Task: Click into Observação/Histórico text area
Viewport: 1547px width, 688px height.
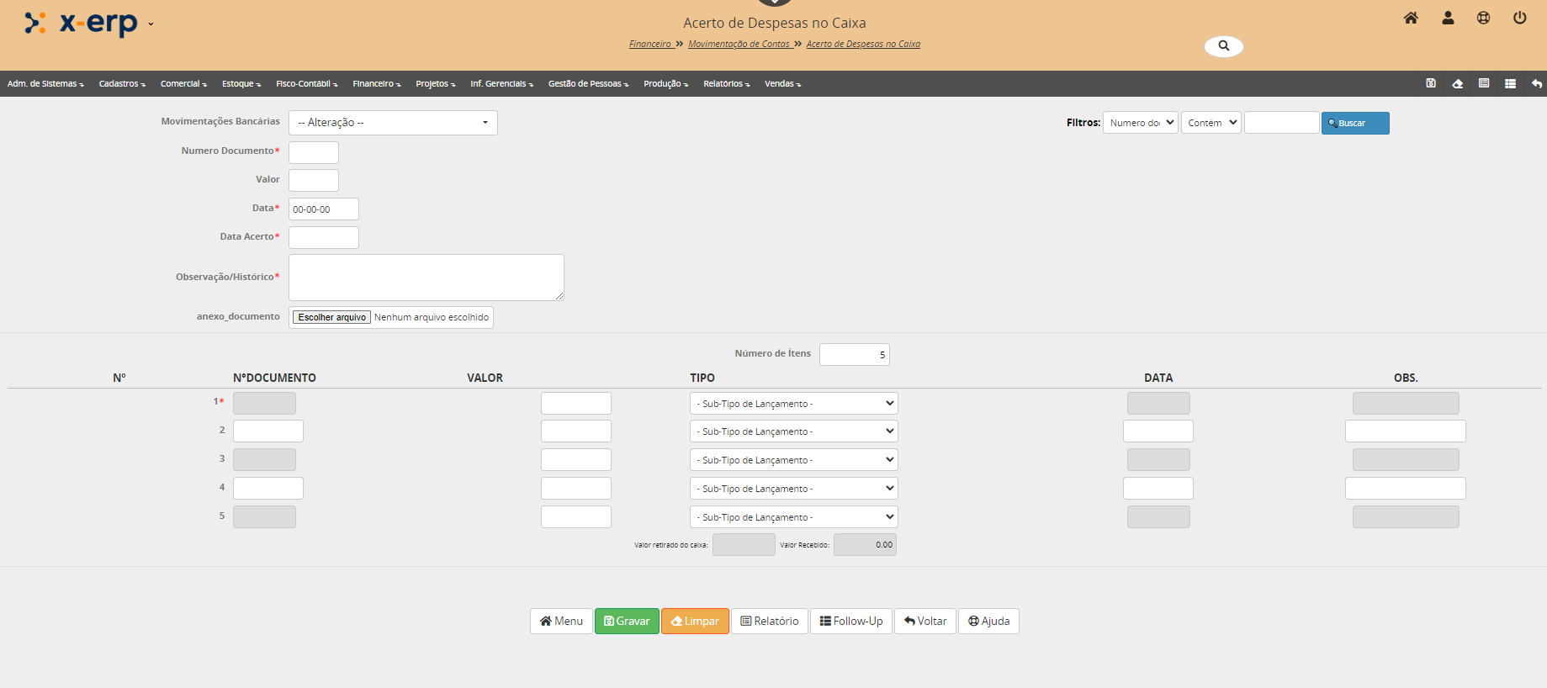Action: 426,278
